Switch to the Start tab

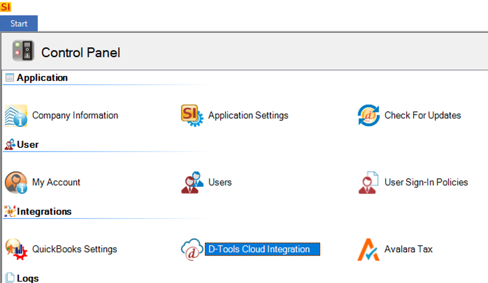point(19,23)
